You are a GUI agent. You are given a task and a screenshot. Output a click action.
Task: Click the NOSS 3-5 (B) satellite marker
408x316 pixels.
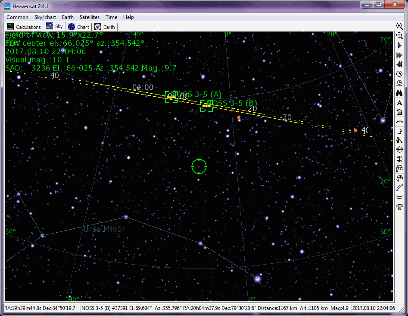point(206,106)
